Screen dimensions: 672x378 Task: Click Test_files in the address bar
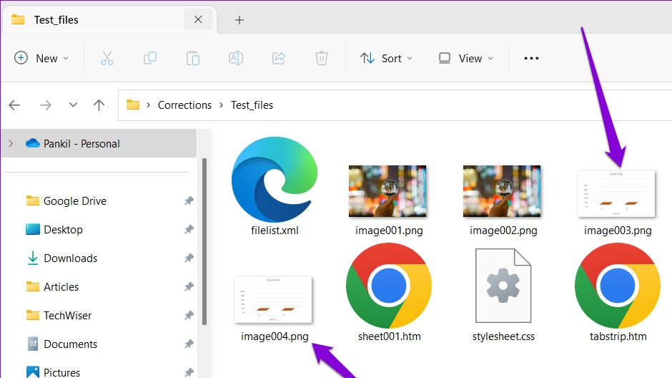click(x=252, y=105)
